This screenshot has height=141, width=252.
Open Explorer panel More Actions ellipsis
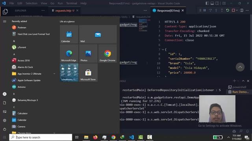pyautogui.click(x=43, y=11)
